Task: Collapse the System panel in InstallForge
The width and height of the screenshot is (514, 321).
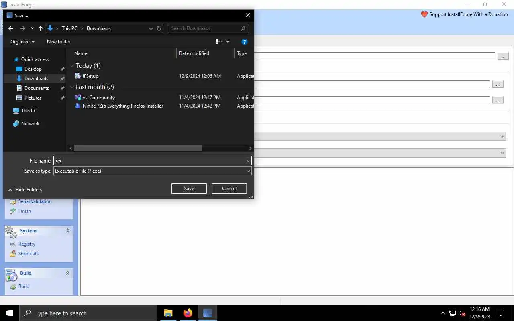Action: pos(67,231)
